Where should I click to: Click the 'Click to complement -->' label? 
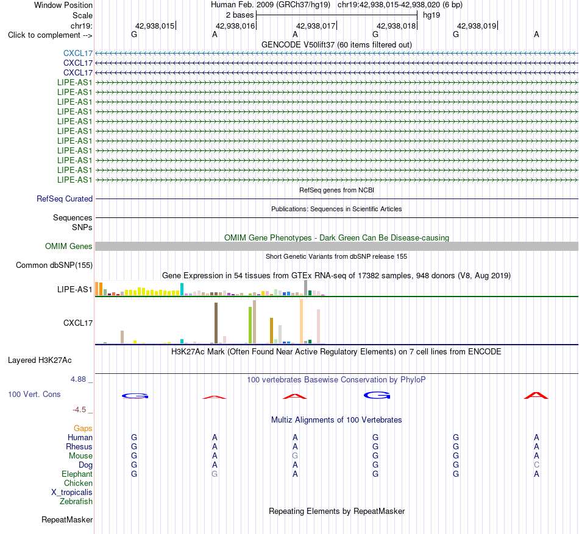coord(50,35)
